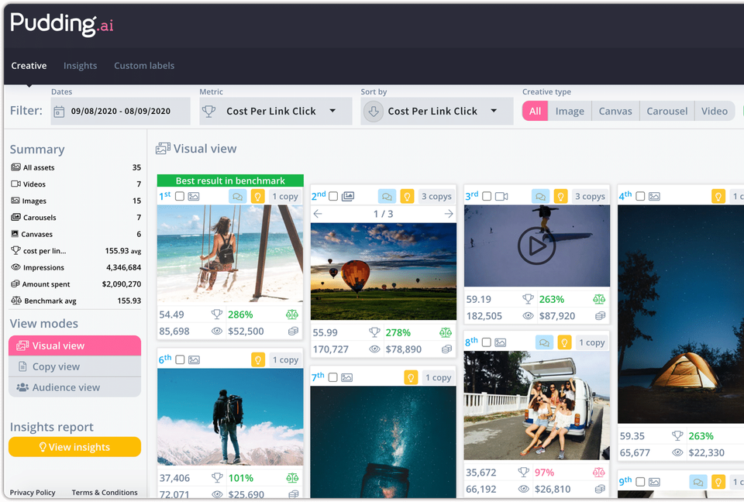Switch to the Insights tab
The width and height of the screenshot is (744, 502).
(x=80, y=66)
